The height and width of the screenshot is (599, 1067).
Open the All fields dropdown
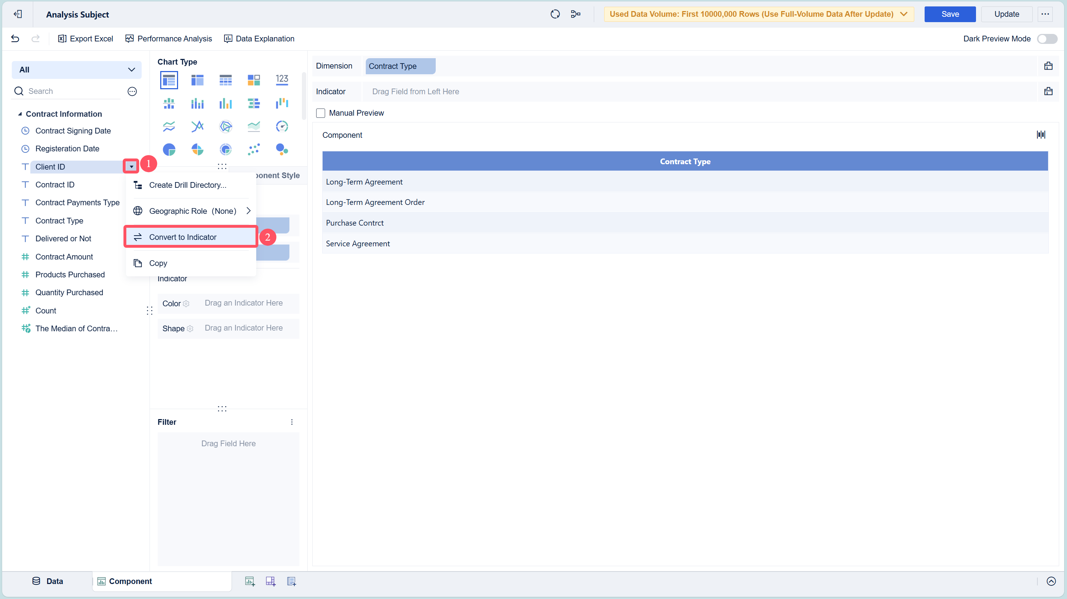pos(77,70)
